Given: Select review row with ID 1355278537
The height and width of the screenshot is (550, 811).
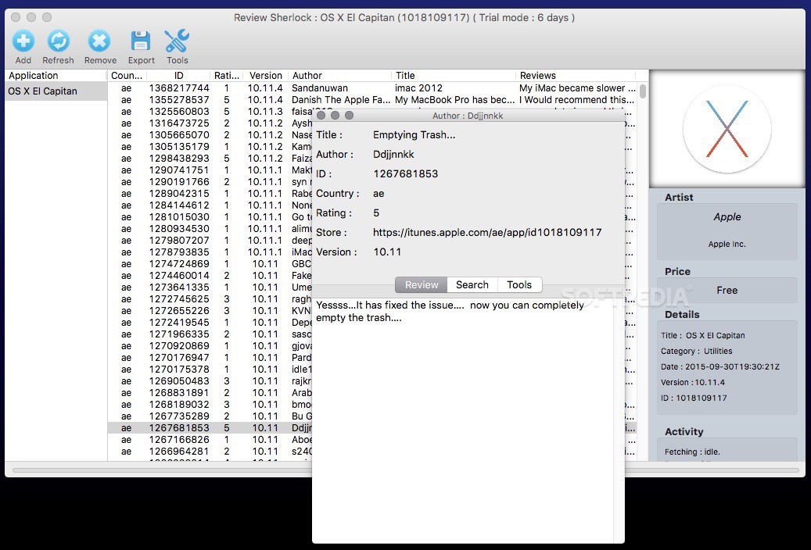Looking at the screenshot, I should click(371, 100).
